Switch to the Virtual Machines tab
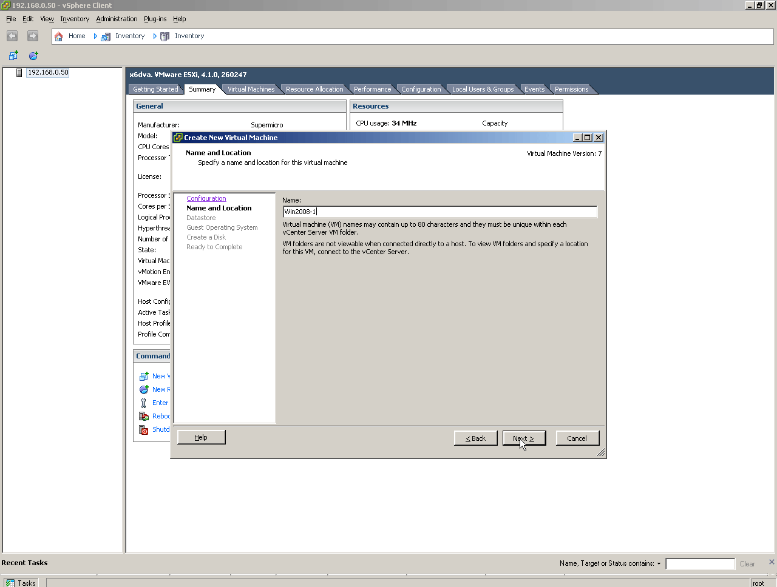The image size is (777, 587). [x=251, y=89]
